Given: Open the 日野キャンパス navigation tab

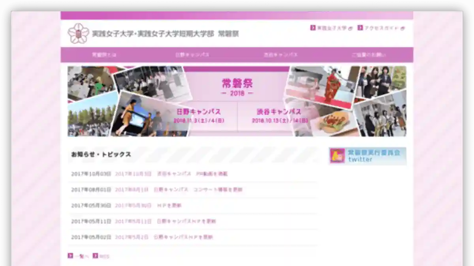Looking at the screenshot, I should click(192, 55).
